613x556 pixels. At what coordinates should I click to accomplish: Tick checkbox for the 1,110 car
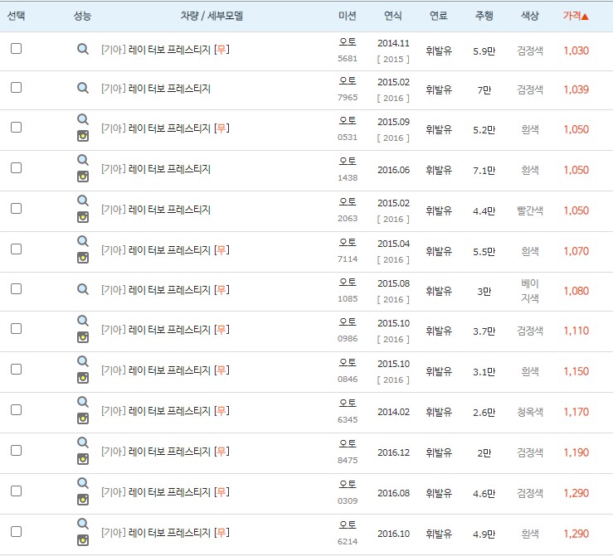[16, 329]
